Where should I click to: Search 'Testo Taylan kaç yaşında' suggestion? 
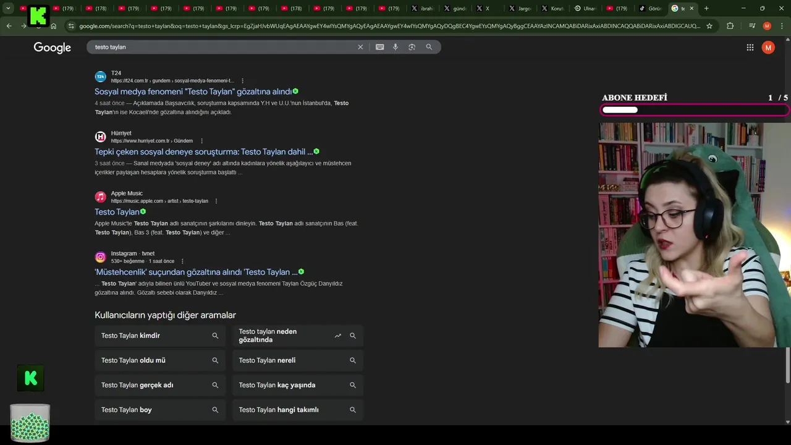coord(298,385)
